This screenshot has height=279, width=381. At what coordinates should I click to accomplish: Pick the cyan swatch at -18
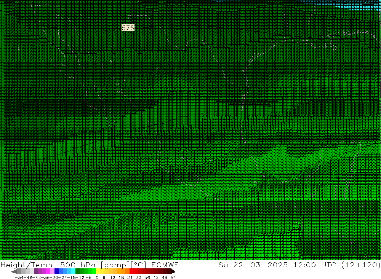point(73,271)
